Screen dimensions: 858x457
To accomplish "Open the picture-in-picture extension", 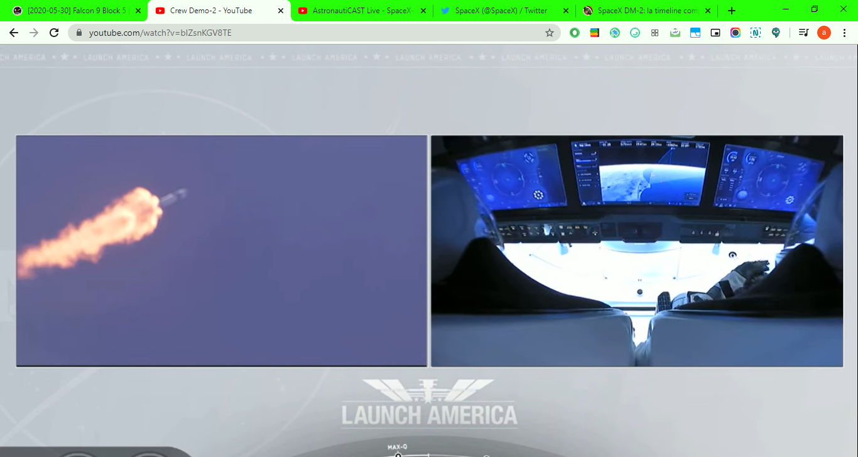I will pos(715,33).
